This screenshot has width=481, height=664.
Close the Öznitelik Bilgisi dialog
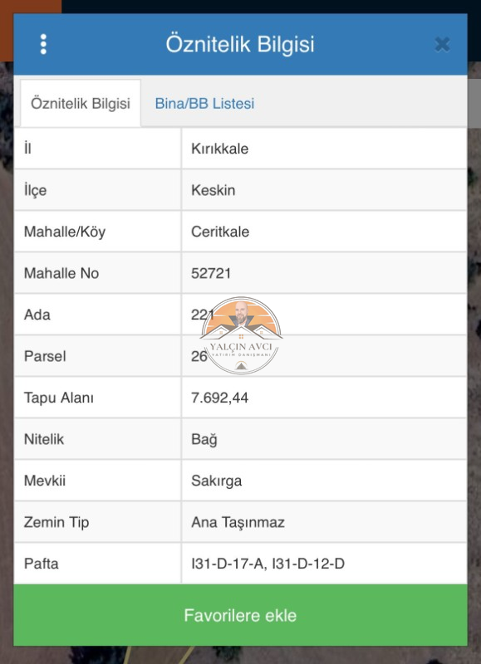coord(443,45)
